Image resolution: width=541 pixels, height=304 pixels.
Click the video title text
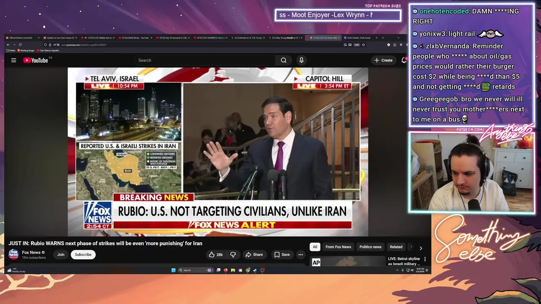click(x=105, y=244)
